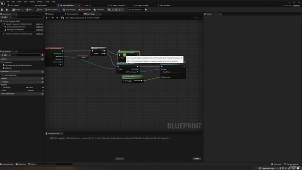This screenshot has width=302, height=170.
Task: Toggle Hide Unrelated nodes in toolbar
Action: point(51,9)
